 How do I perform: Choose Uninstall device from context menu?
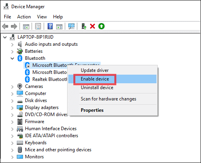point(112,88)
